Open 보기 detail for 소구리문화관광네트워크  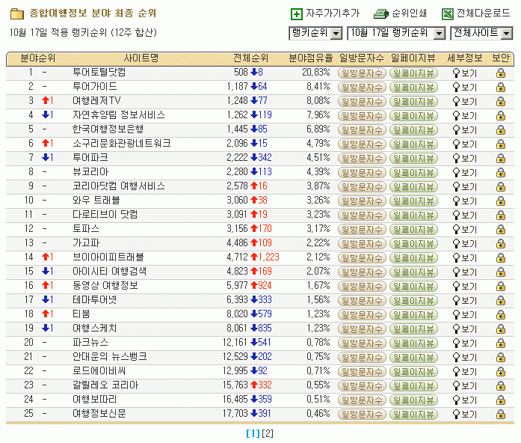coord(465,144)
